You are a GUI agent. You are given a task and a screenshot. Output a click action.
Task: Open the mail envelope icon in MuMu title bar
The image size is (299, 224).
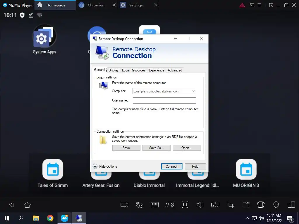(252, 5)
